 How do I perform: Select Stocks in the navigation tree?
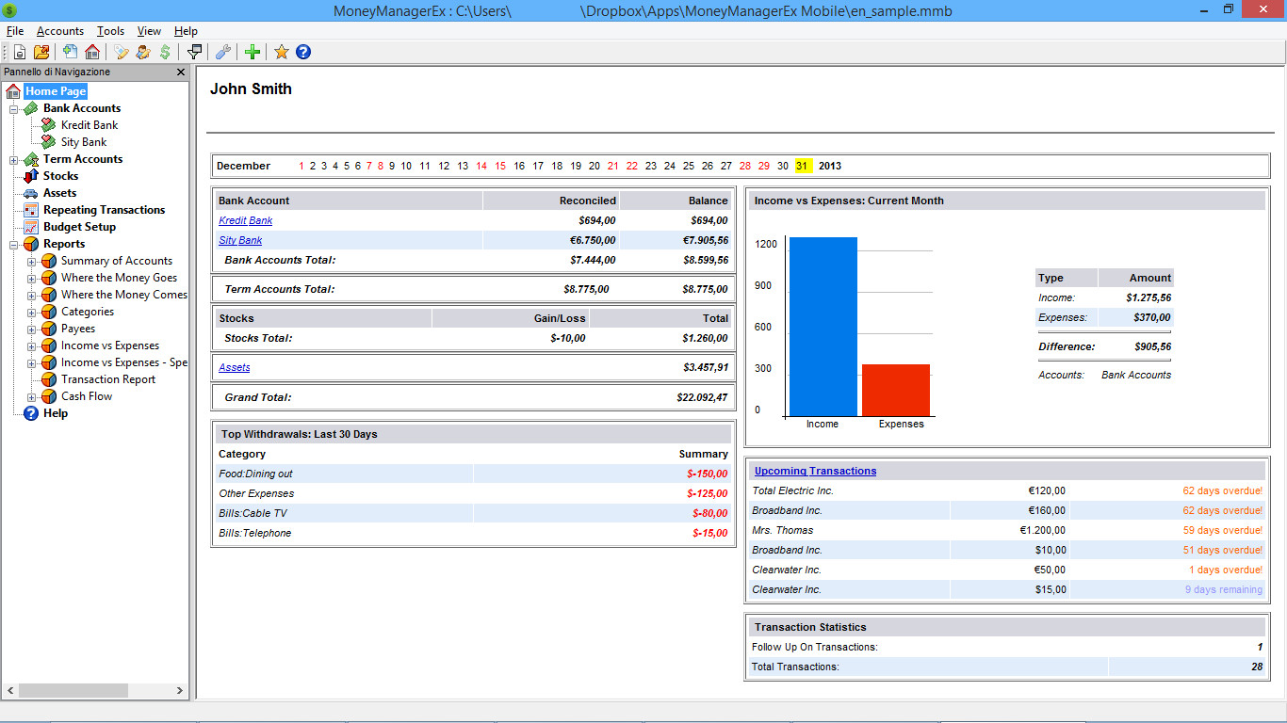click(60, 176)
